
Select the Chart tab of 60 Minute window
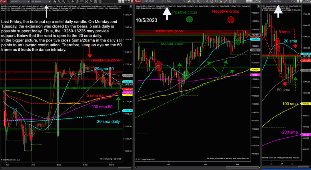[3, 1]
